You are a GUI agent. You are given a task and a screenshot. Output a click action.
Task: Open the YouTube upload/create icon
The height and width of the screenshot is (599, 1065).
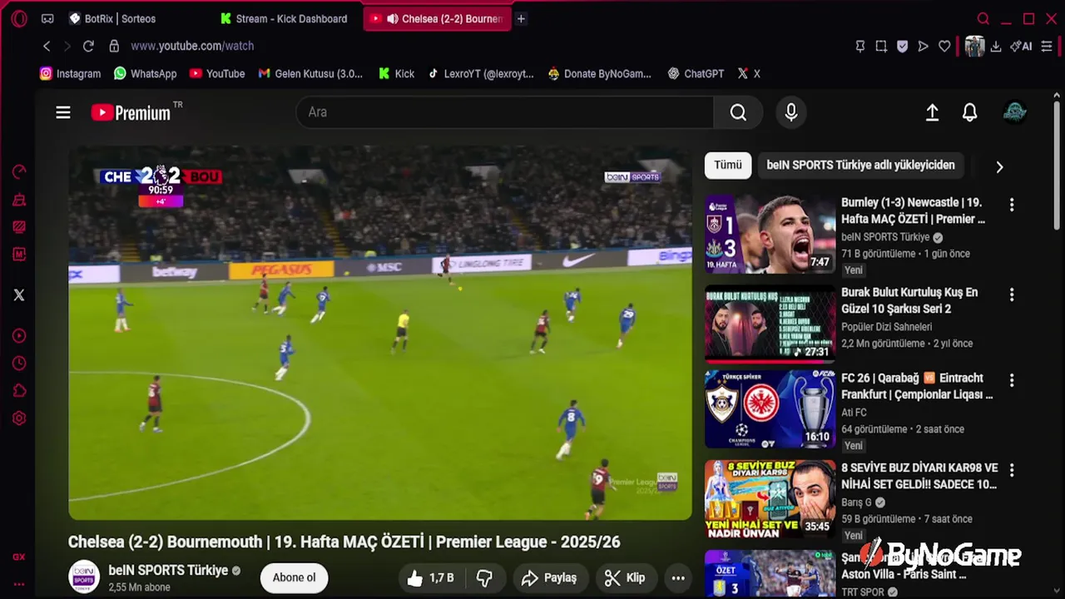(x=933, y=112)
